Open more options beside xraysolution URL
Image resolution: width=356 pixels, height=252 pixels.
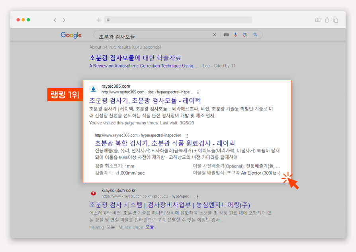tap(197, 196)
